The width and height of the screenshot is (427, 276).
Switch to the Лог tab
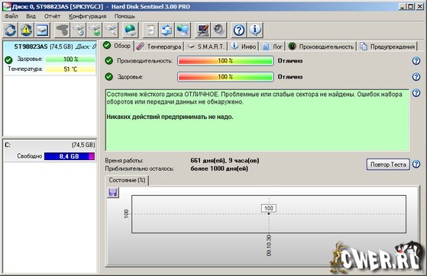[272, 47]
